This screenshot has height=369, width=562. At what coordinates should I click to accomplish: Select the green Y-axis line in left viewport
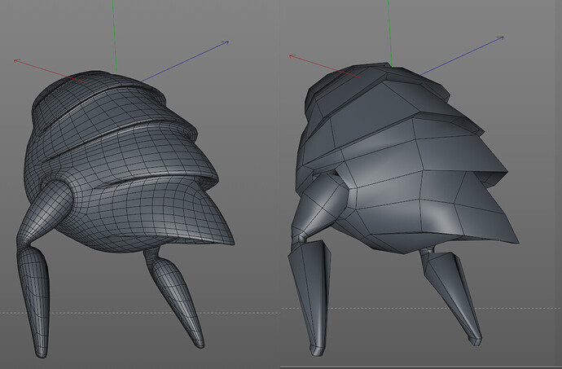click(x=115, y=37)
